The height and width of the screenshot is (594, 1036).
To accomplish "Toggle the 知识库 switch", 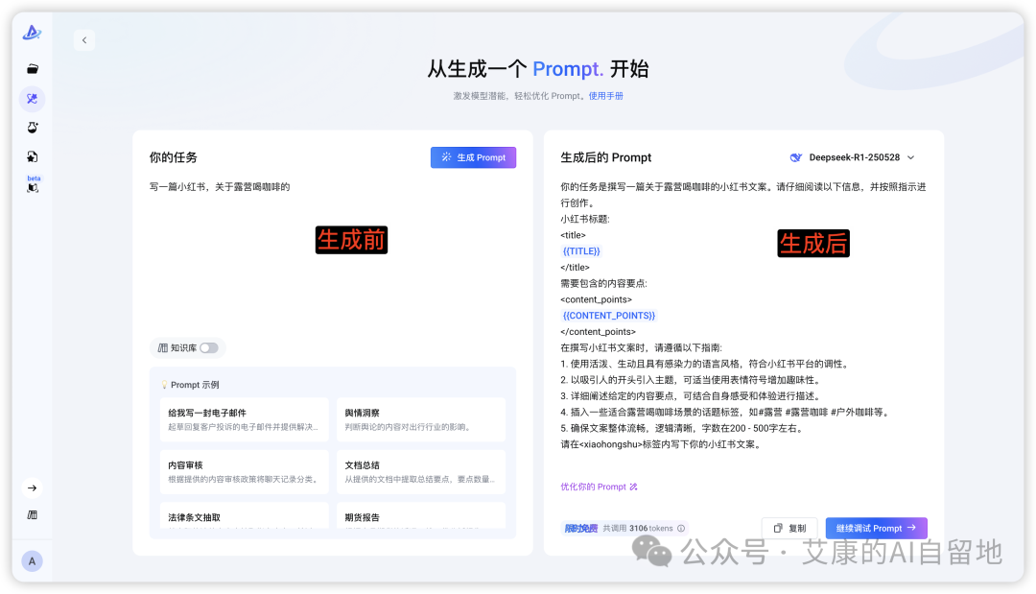I will point(209,348).
